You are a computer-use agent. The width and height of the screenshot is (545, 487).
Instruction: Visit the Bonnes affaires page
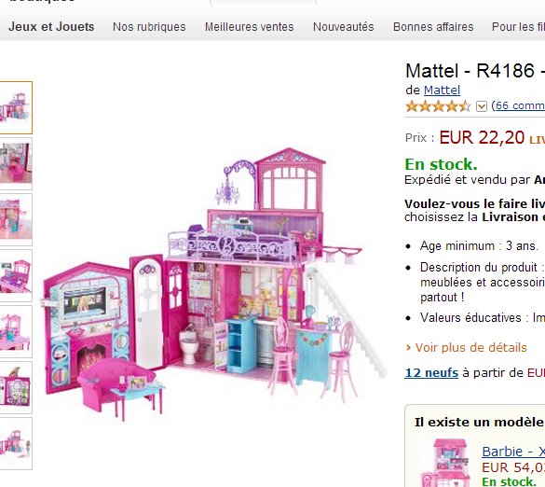433,27
